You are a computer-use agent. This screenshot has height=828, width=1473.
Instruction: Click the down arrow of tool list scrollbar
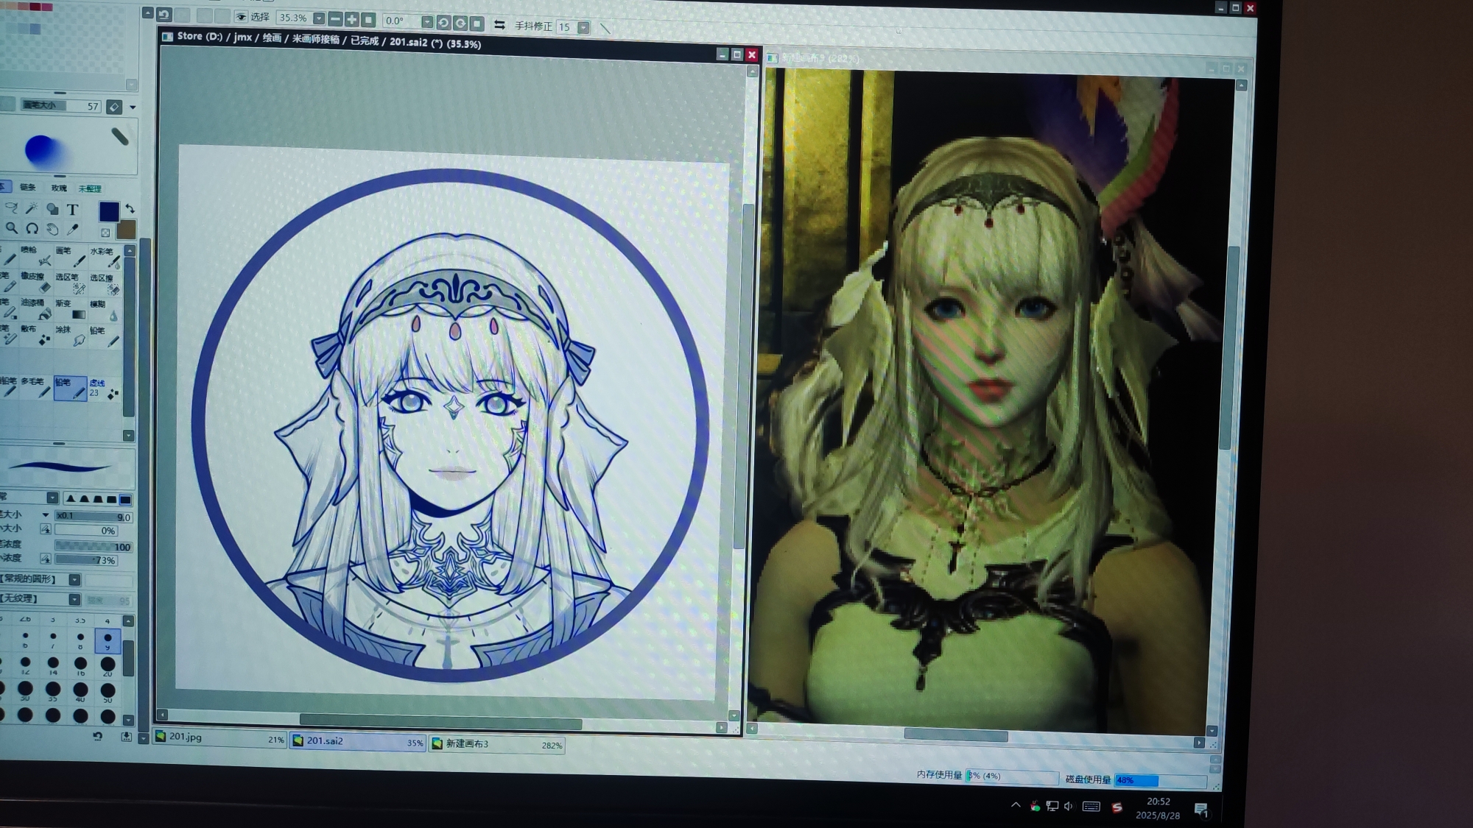coord(129,436)
